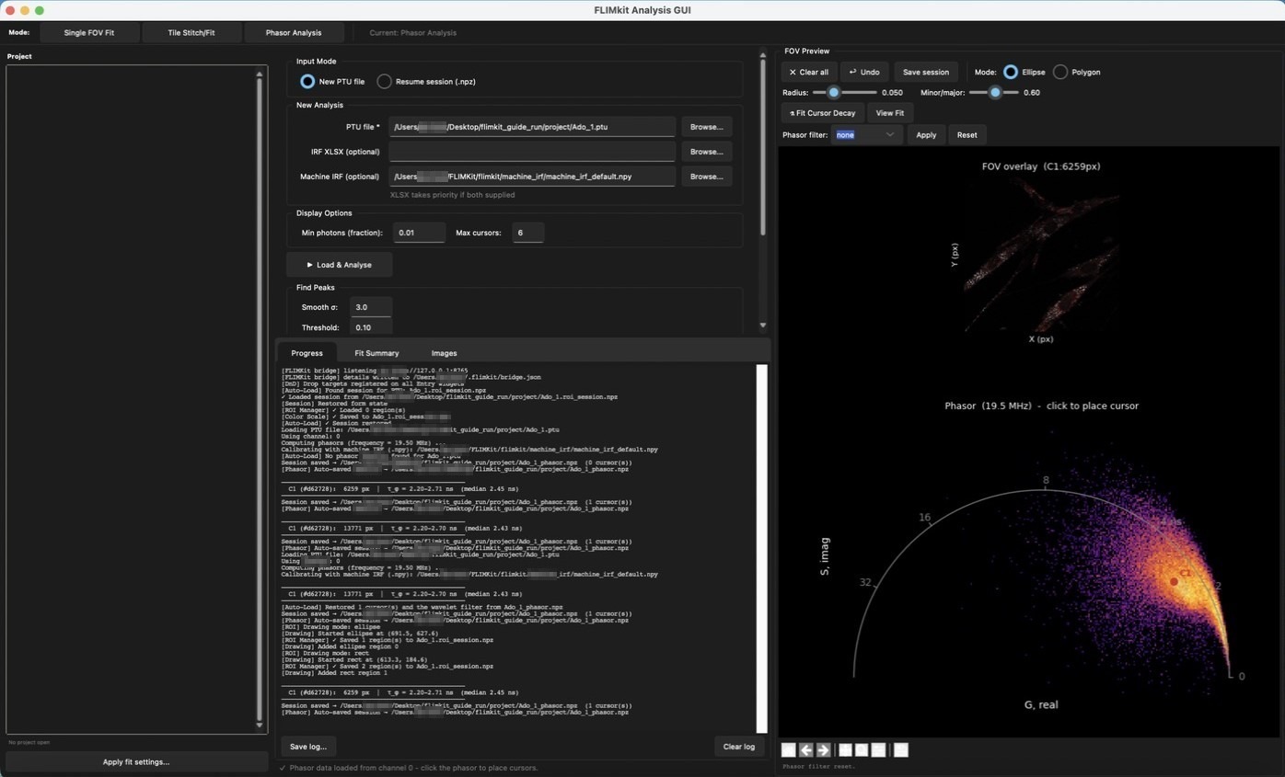Reset the phasor filter
Screen dimensions: 1285x777
pyautogui.click(x=967, y=135)
